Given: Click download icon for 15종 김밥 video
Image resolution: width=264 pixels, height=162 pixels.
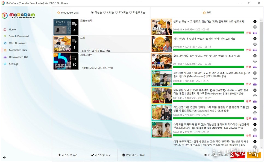Looking at the screenshot, I should [x=255, y=118].
